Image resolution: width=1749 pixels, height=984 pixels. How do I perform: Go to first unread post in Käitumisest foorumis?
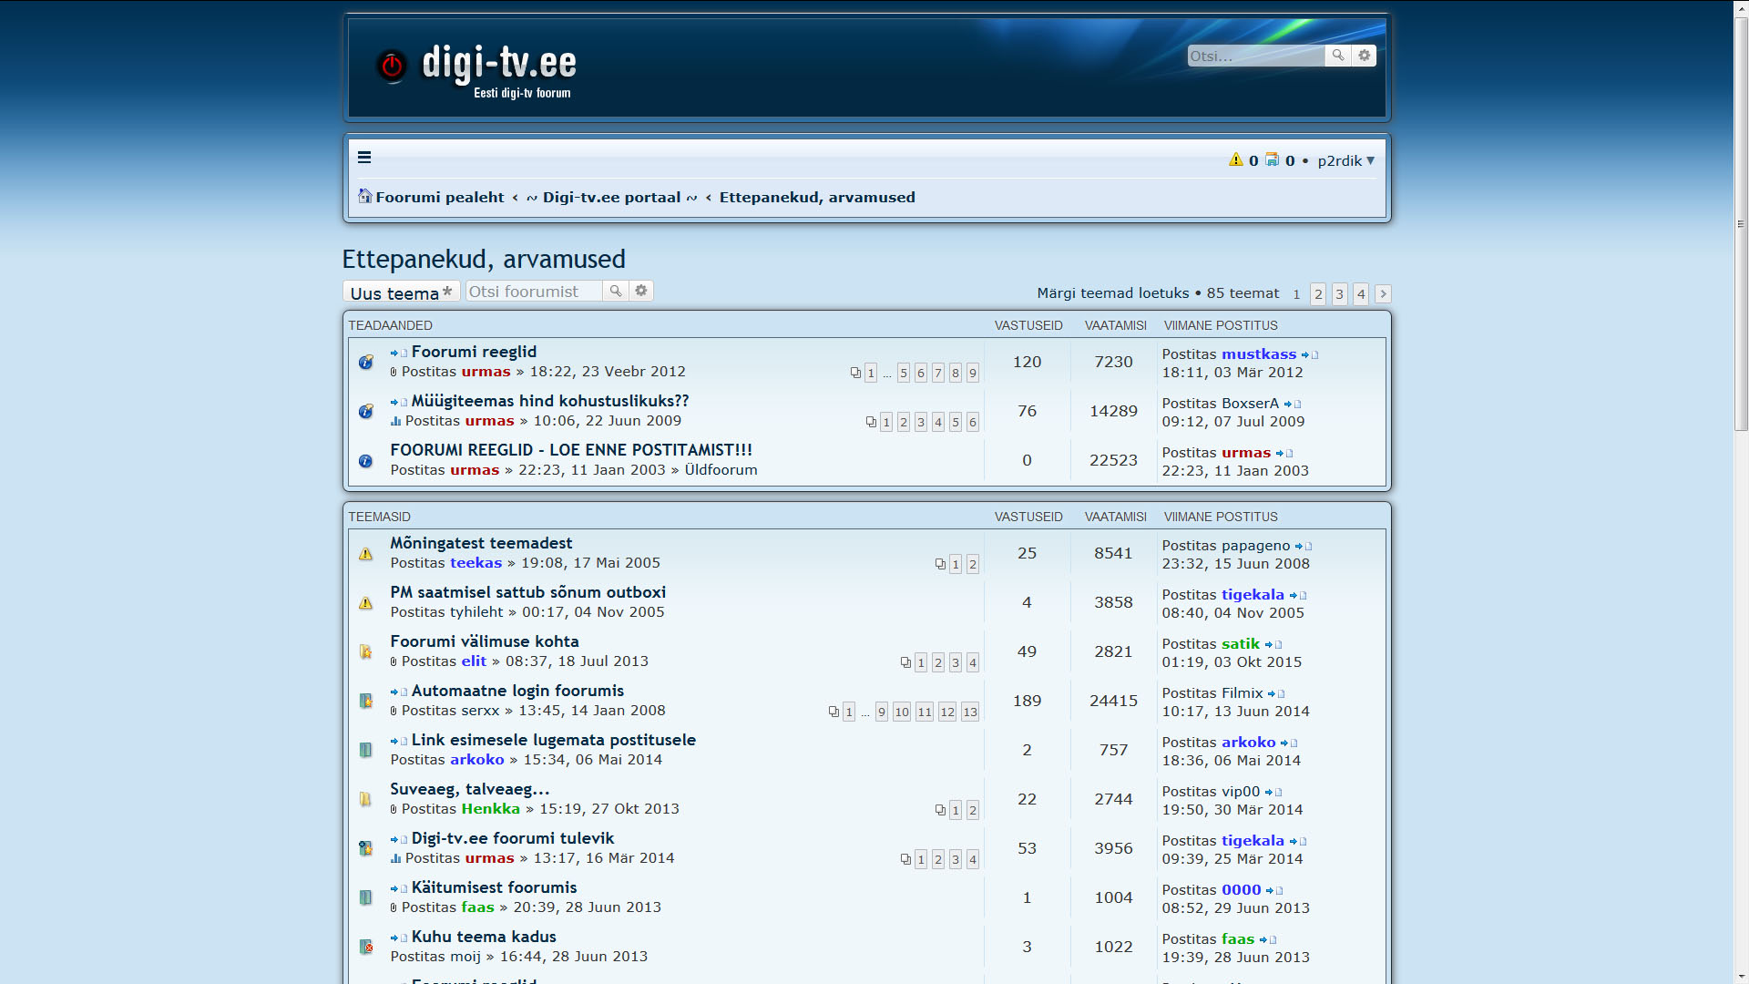coord(399,888)
